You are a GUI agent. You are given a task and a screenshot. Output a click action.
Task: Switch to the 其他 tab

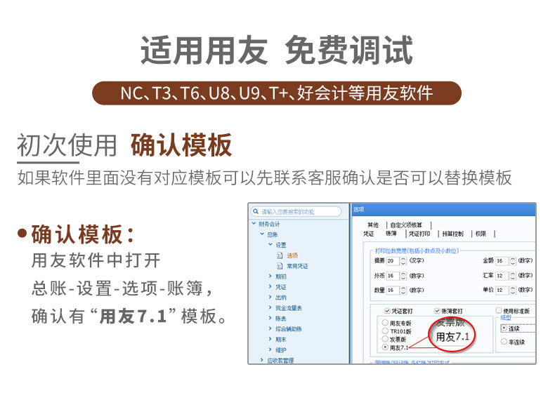click(x=373, y=225)
